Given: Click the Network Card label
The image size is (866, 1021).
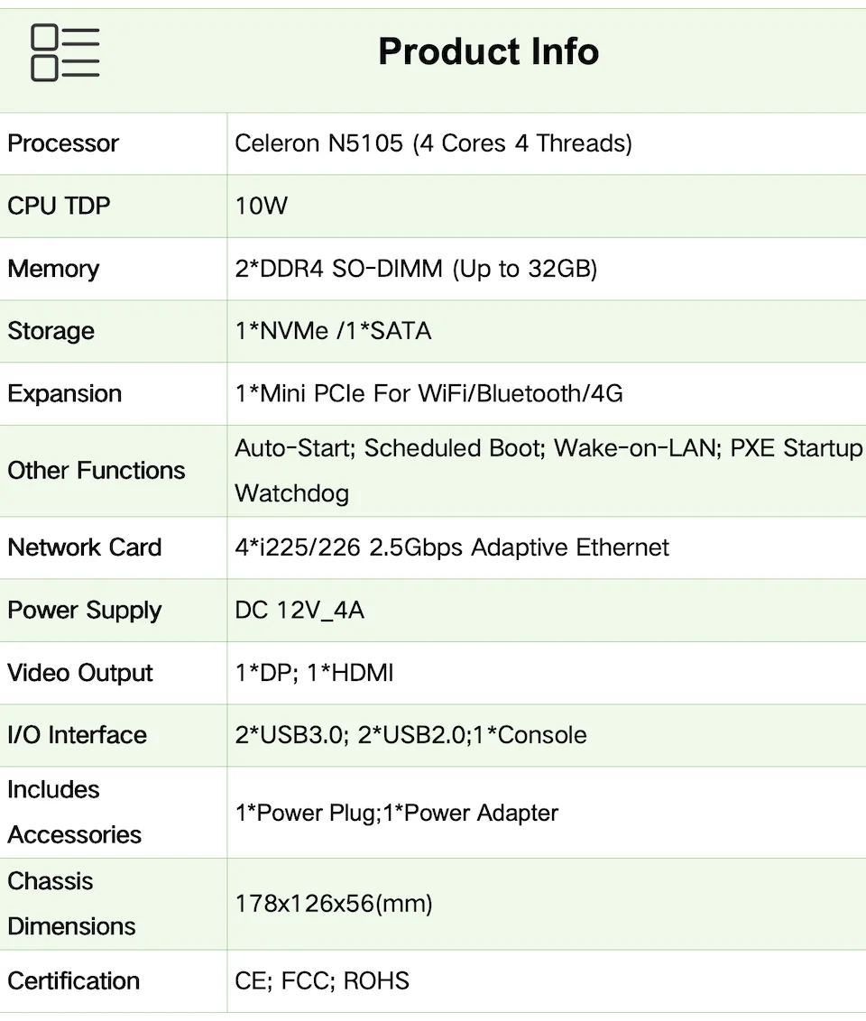Looking at the screenshot, I should pos(84,547).
